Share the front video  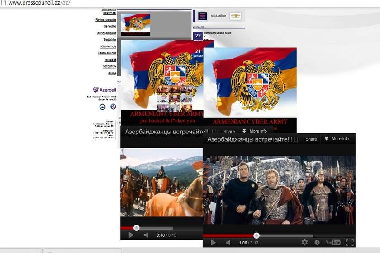coord(311,139)
